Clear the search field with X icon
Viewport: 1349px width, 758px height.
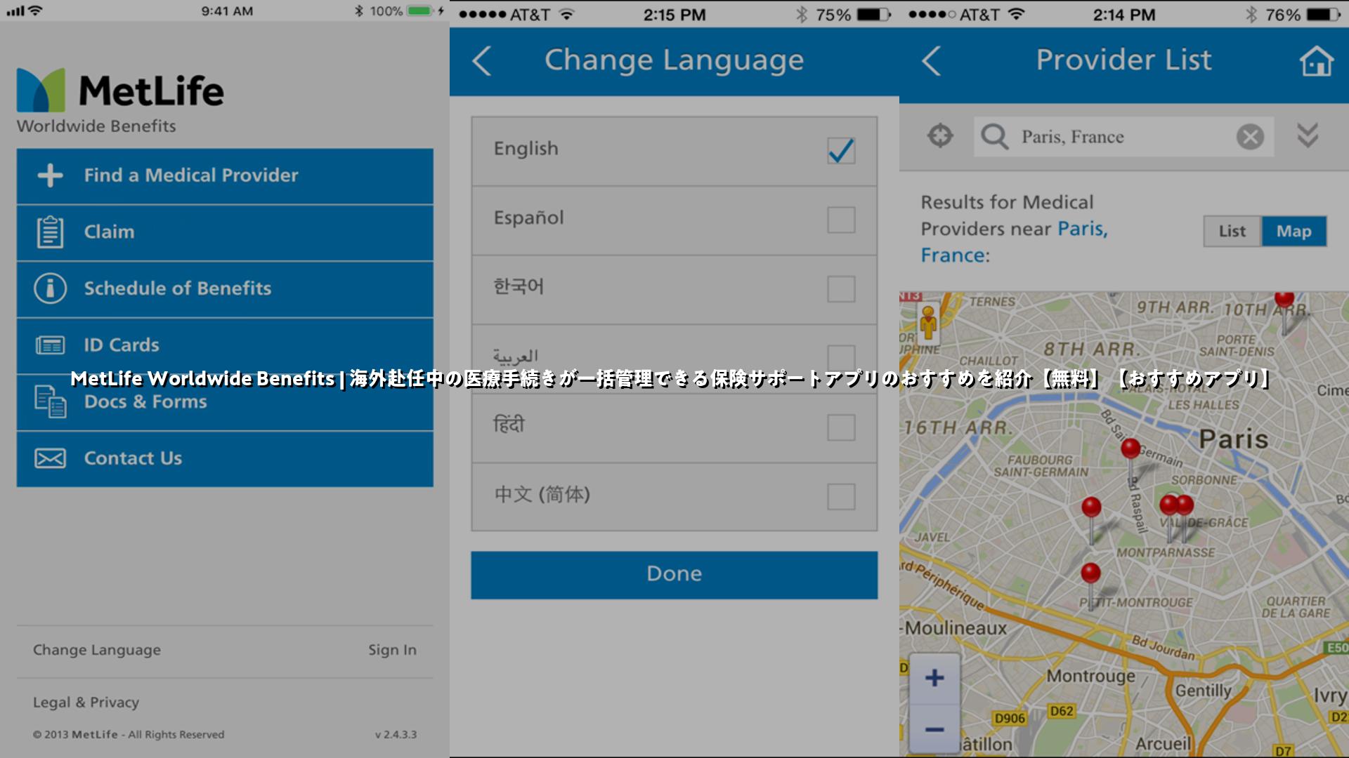[1250, 137]
